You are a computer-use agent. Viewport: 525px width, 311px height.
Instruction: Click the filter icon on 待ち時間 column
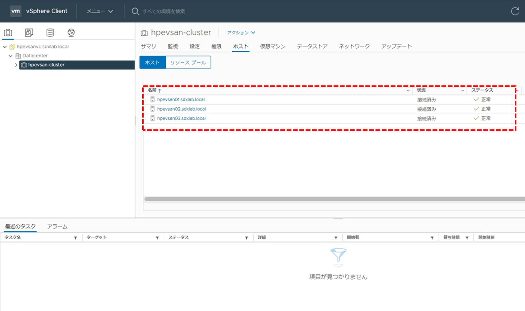pos(467,238)
